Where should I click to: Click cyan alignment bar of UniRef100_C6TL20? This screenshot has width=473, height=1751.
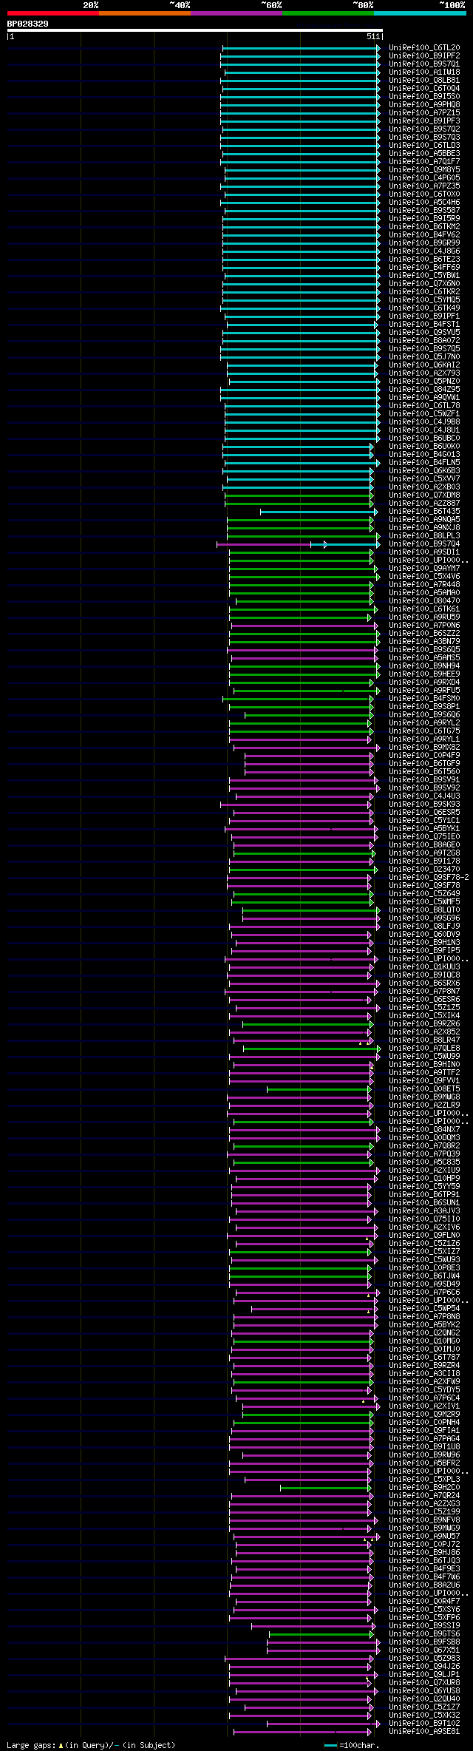click(x=301, y=47)
